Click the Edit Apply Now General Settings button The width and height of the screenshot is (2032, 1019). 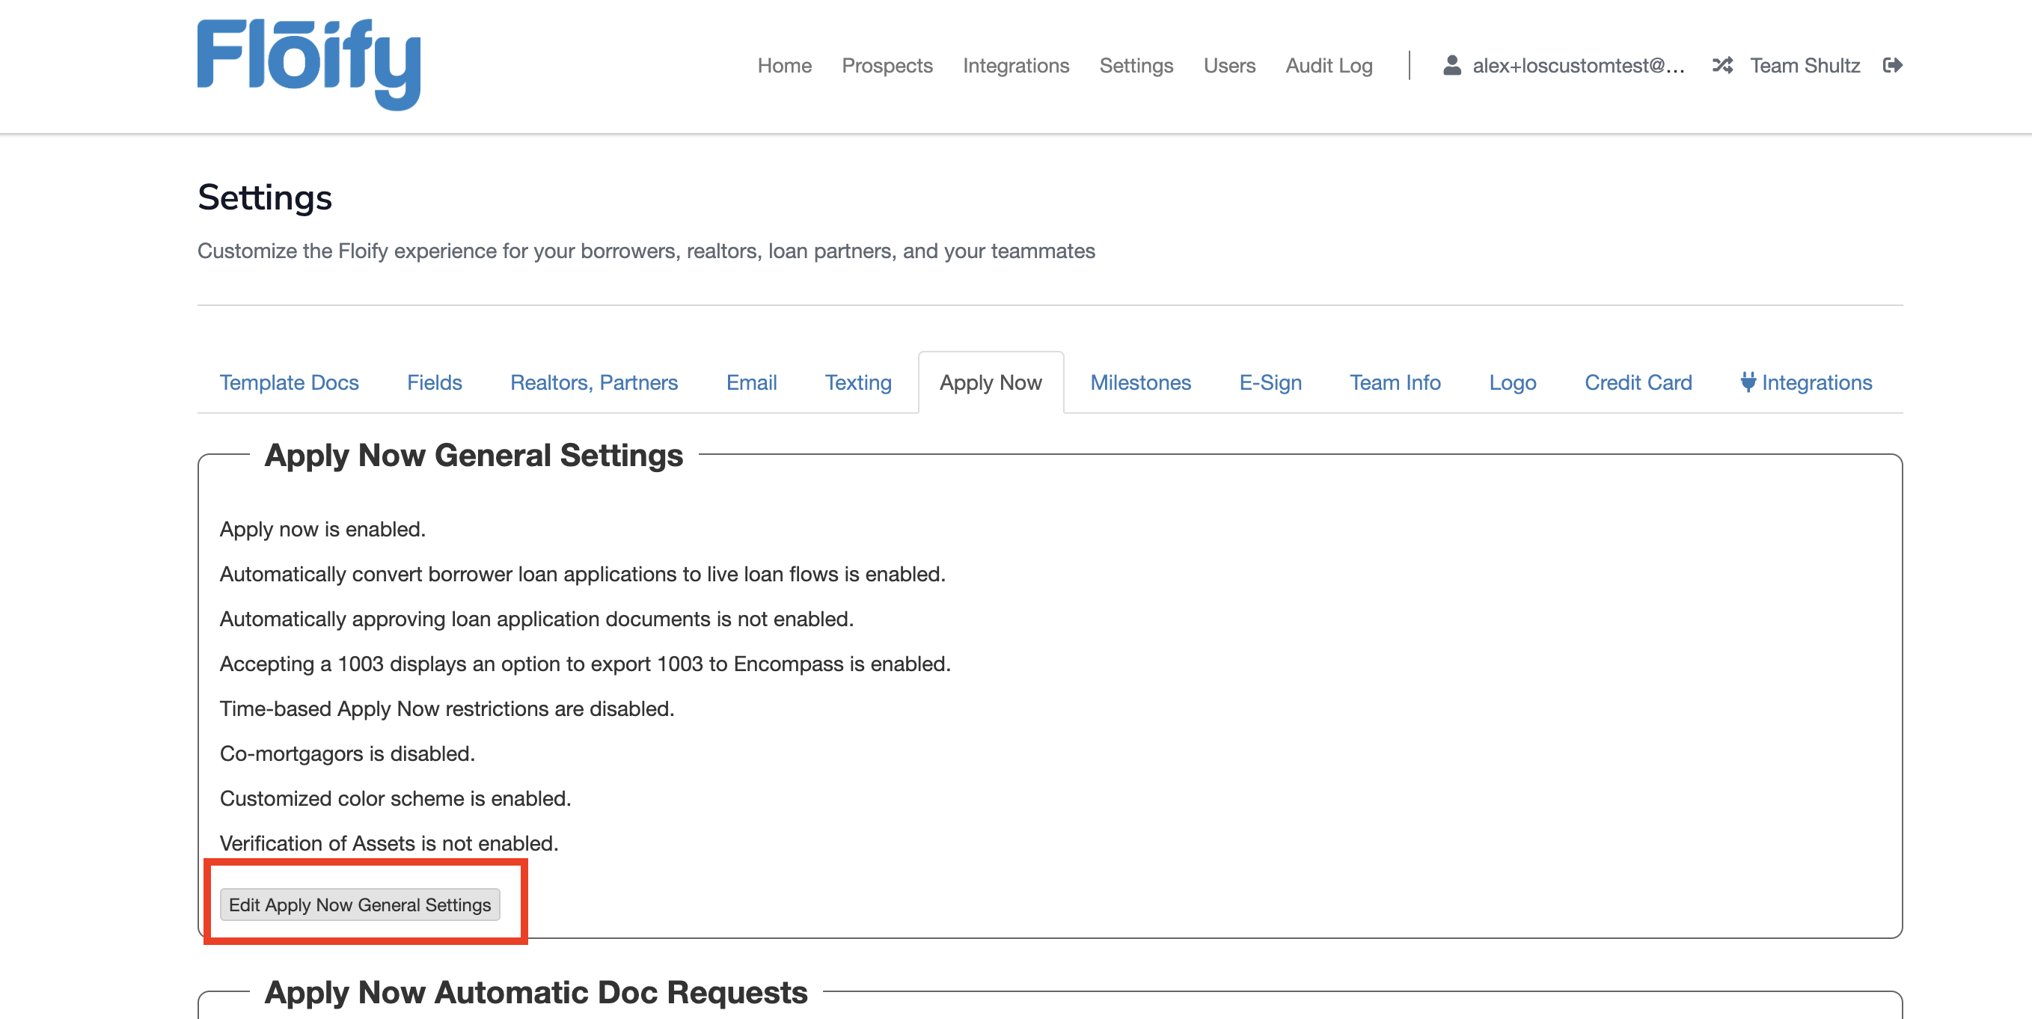tap(360, 905)
